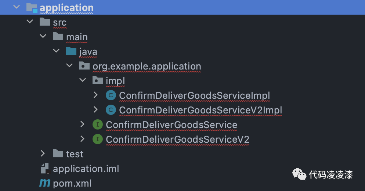Image resolution: width=365 pixels, height=191 pixels.
Task: Select the main folder label
Action: point(77,37)
